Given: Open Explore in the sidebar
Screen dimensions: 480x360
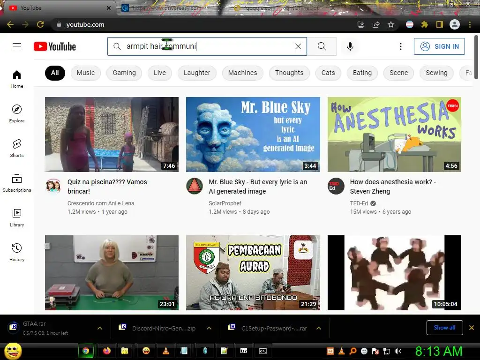Looking at the screenshot, I should tap(17, 113).
